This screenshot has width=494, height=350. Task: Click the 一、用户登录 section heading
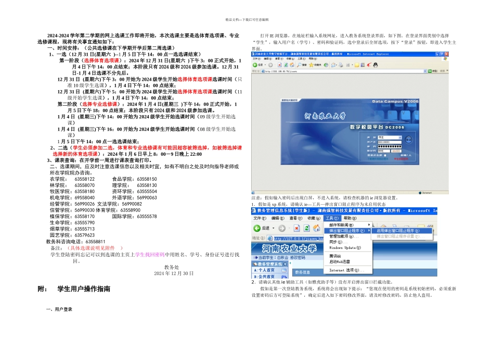pyautogui.click(x=59, y=309)
